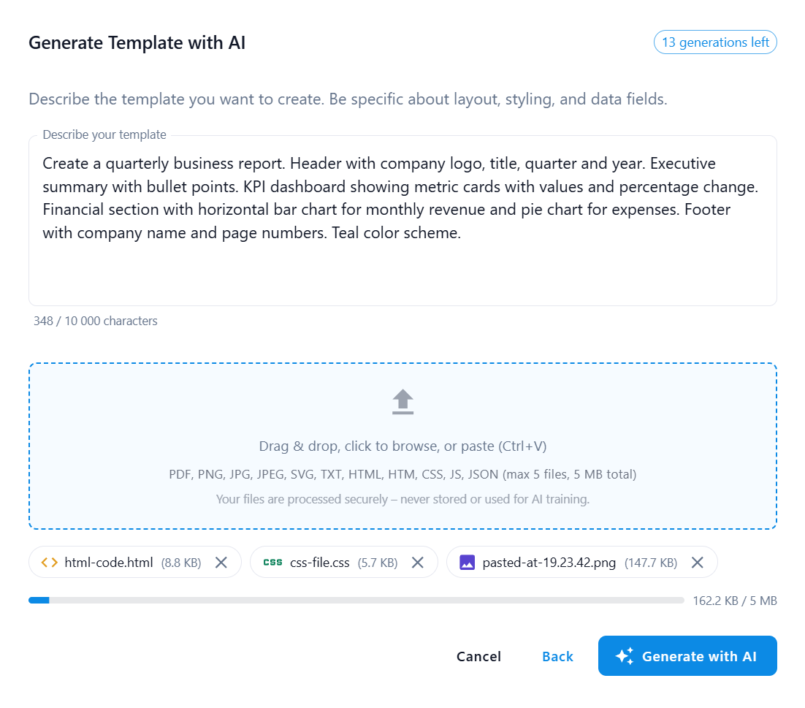This screenshot has width=805, height=708.
Task: Click the purple picture icon on pasted-at-19.23.42.png
Action: point(467,562)
